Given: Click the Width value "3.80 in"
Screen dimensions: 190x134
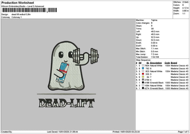Looking at the screenshot, I should (x=185, y=11).
